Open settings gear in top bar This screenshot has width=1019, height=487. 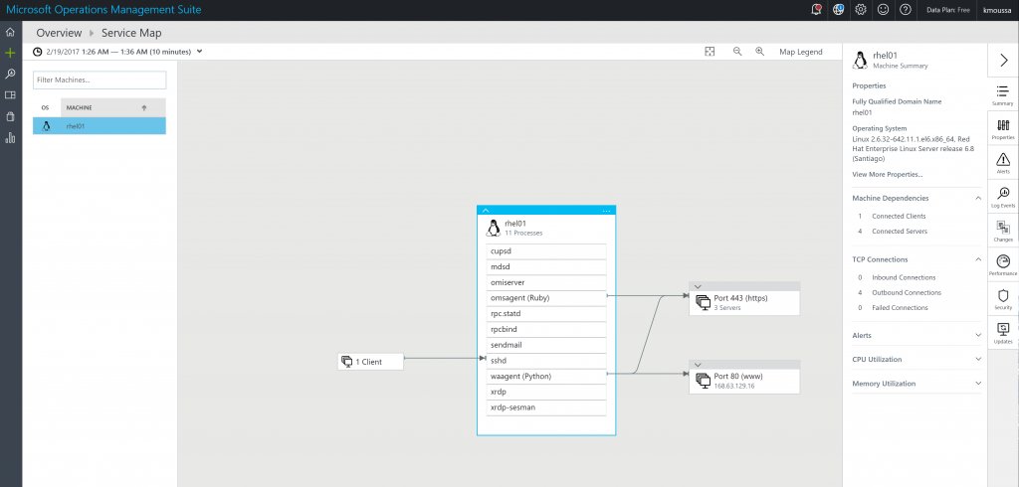[x=861, y=10]
